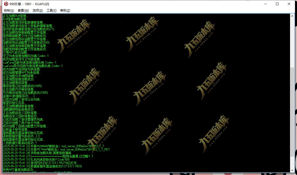Viewport: 297px width, 175px height.
Task: Click the line '正在加载捆绑装备信息...'
Action: (19, 106)
